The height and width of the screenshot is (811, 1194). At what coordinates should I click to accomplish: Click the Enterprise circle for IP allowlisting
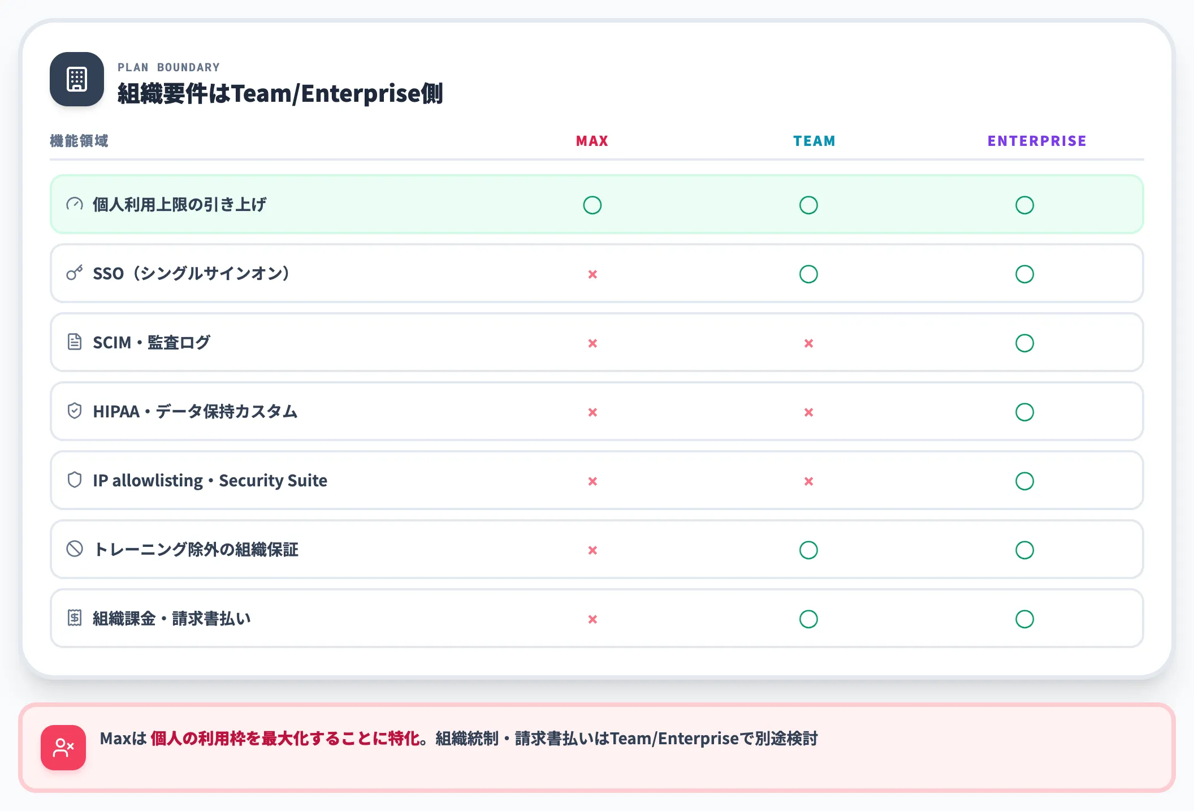1024,481
